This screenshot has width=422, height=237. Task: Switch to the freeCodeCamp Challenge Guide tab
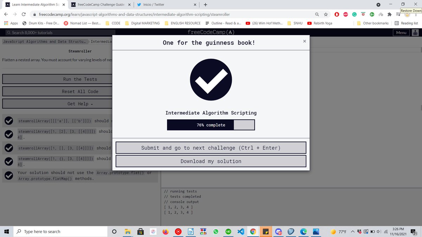pyautogui.click(x=101, y=5)
